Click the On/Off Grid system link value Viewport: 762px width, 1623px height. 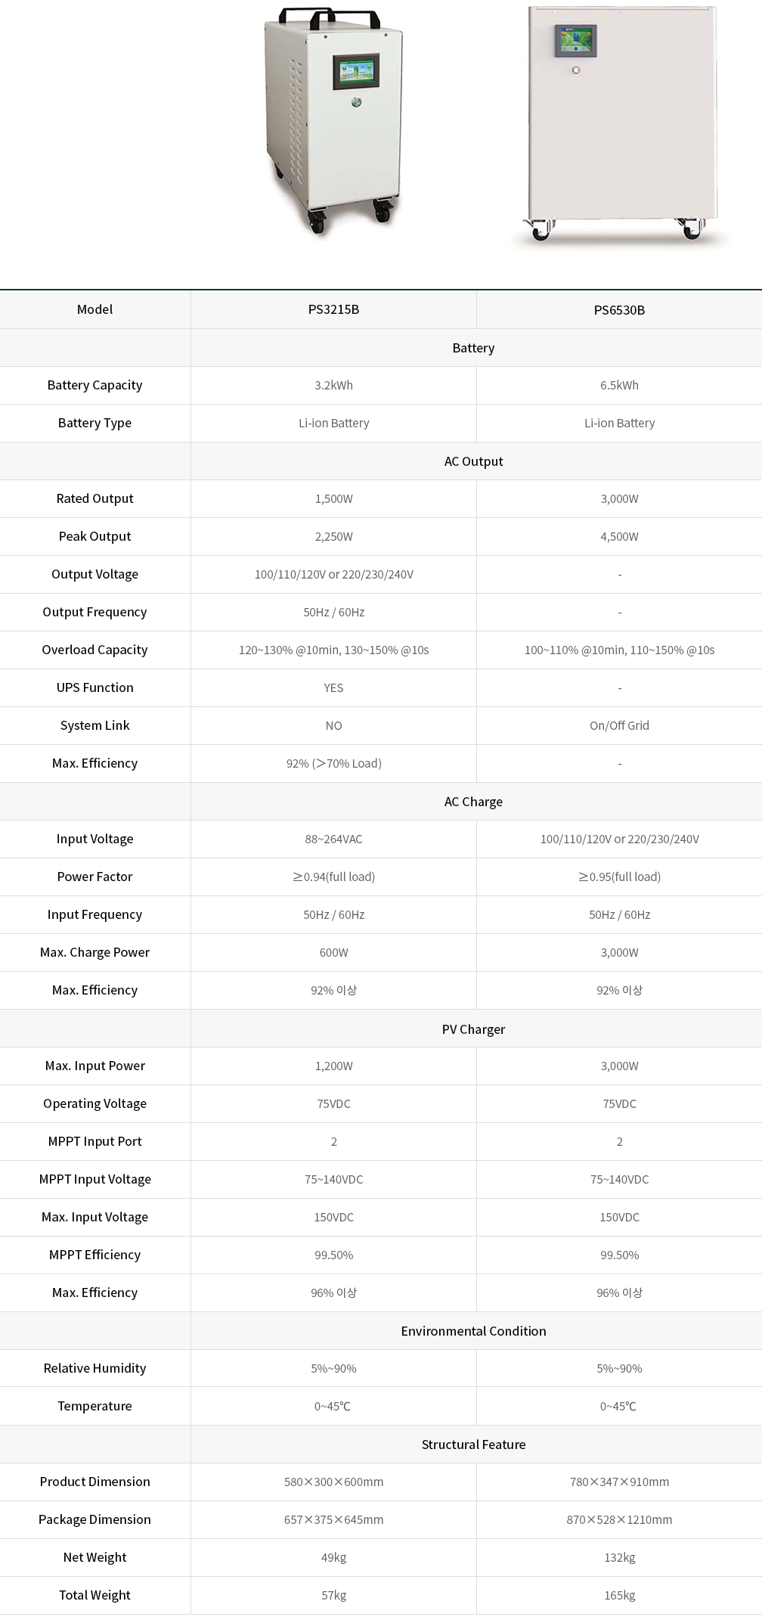coord(619,725)
